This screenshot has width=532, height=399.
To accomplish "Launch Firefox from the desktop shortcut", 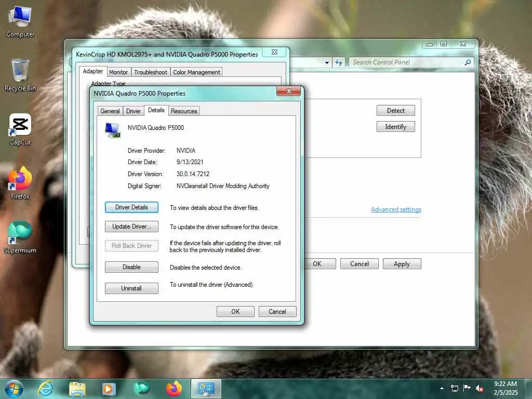I will pyautogui.click(x=20, y=183).
